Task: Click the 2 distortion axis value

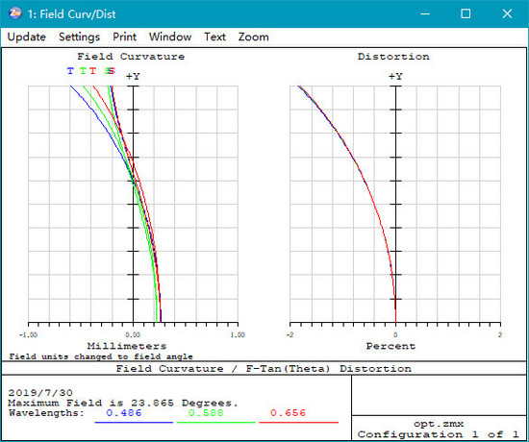Action: (x=500, y=334)
